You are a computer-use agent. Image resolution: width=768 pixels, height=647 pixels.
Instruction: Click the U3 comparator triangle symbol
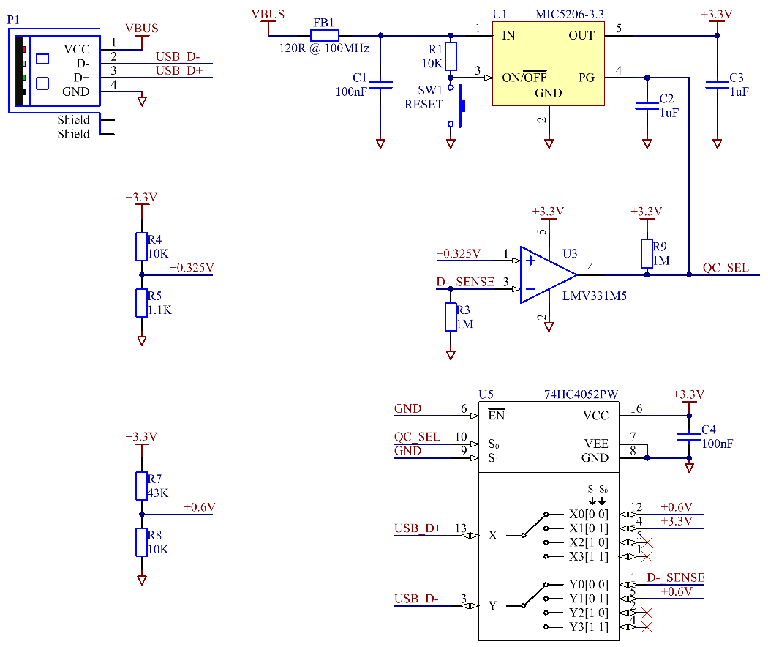click(x=549, y=275)
